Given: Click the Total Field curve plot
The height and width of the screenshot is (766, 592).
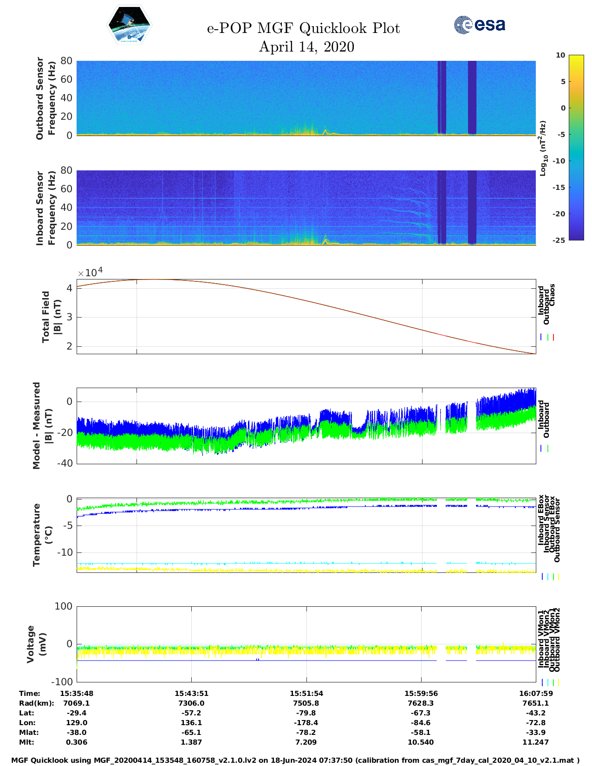Looking at the screenshot, I should pos(306,316).
